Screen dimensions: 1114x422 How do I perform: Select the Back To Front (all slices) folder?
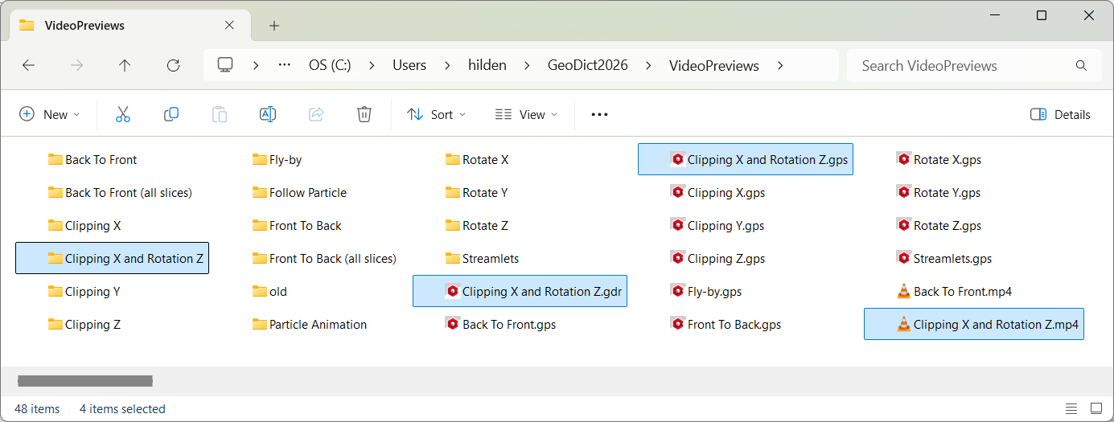121,192
